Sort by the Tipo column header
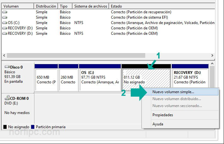The image size is (224, 144). pyautogui.click(x=65, y=6)
